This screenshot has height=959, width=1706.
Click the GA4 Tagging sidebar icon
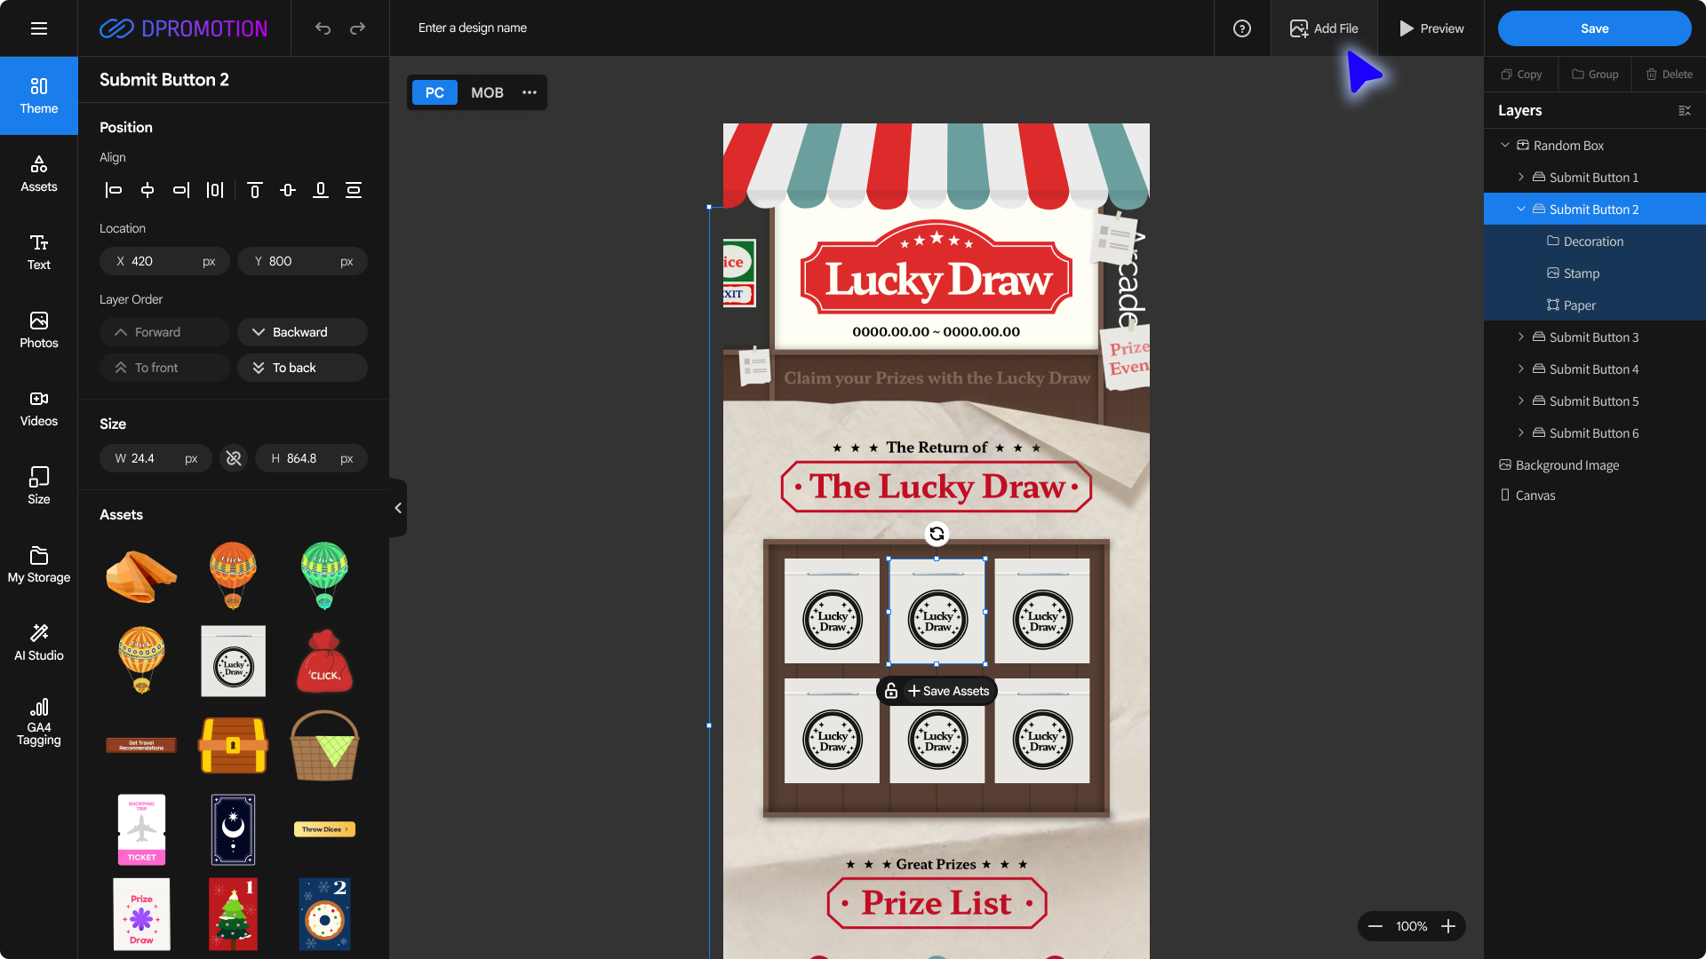click(39, 721)
